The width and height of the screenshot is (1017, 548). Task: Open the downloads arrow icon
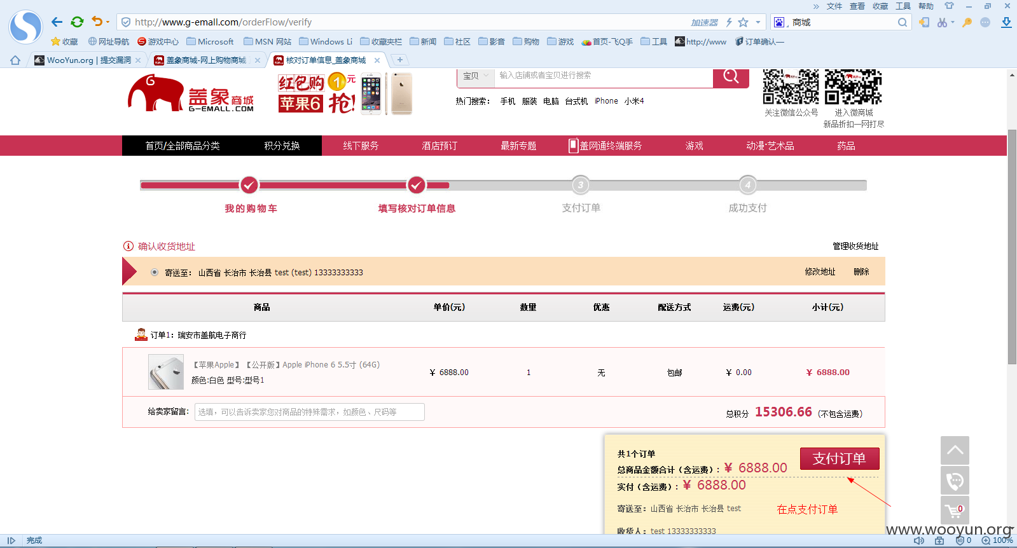pos(1006,22)
